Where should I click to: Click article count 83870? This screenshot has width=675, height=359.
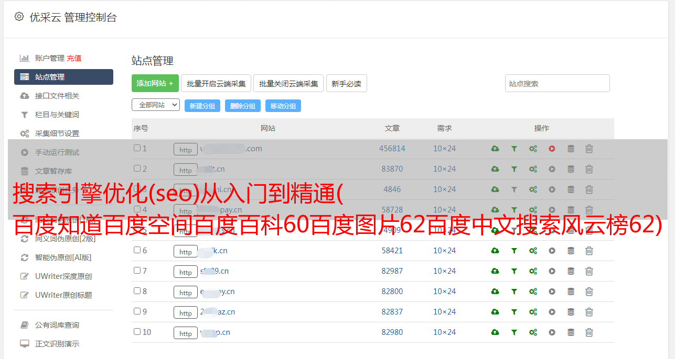point(392,169)
